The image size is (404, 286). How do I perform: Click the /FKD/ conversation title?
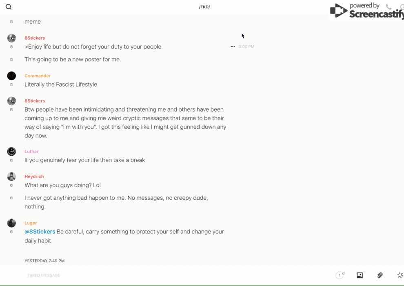[204, 7]
